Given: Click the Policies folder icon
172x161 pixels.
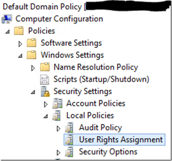Looking at the screenshot, I should pyautogui.click(x=19, y=31).
